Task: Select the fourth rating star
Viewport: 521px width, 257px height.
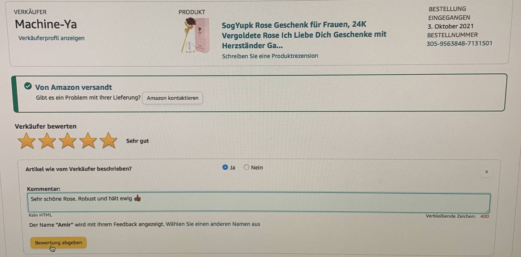Action: point(88,141)
